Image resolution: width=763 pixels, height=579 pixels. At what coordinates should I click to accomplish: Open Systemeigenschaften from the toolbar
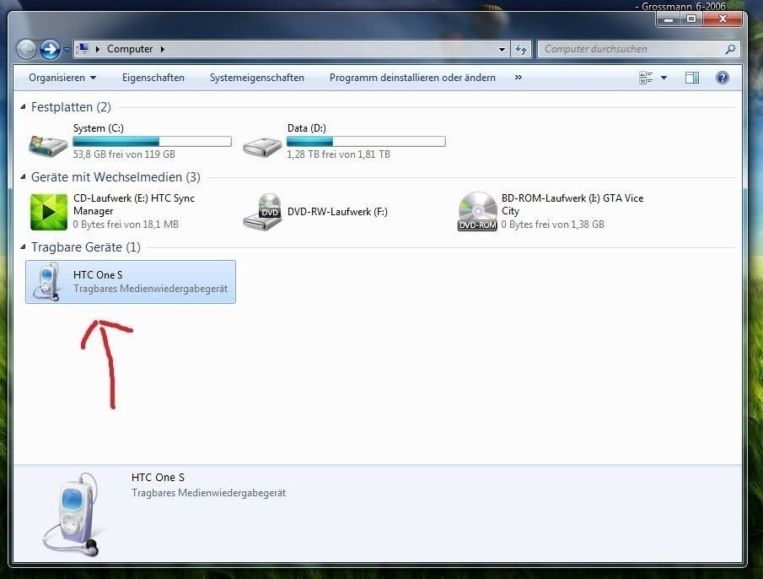[x=257, y=78]
